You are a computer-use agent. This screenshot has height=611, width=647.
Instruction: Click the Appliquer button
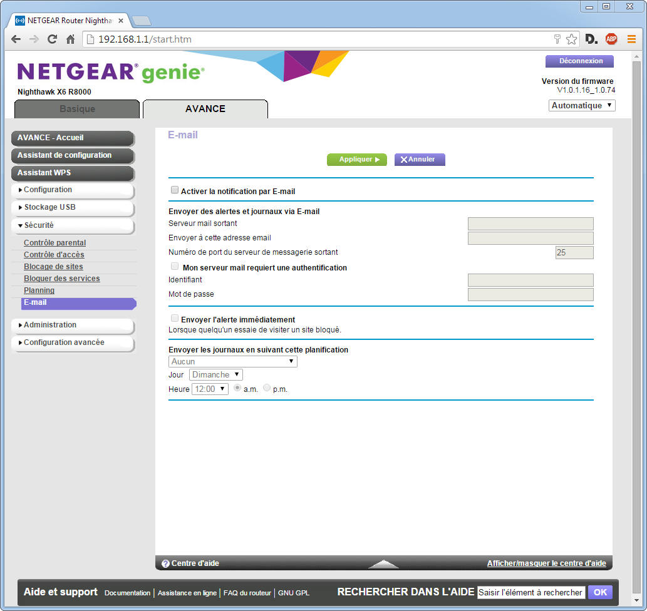tap(356, 160)
